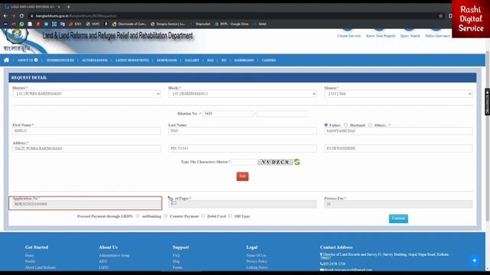Open the Shiprocket bookmark
This screenshot has width=490, height=275.
(201, 24)
